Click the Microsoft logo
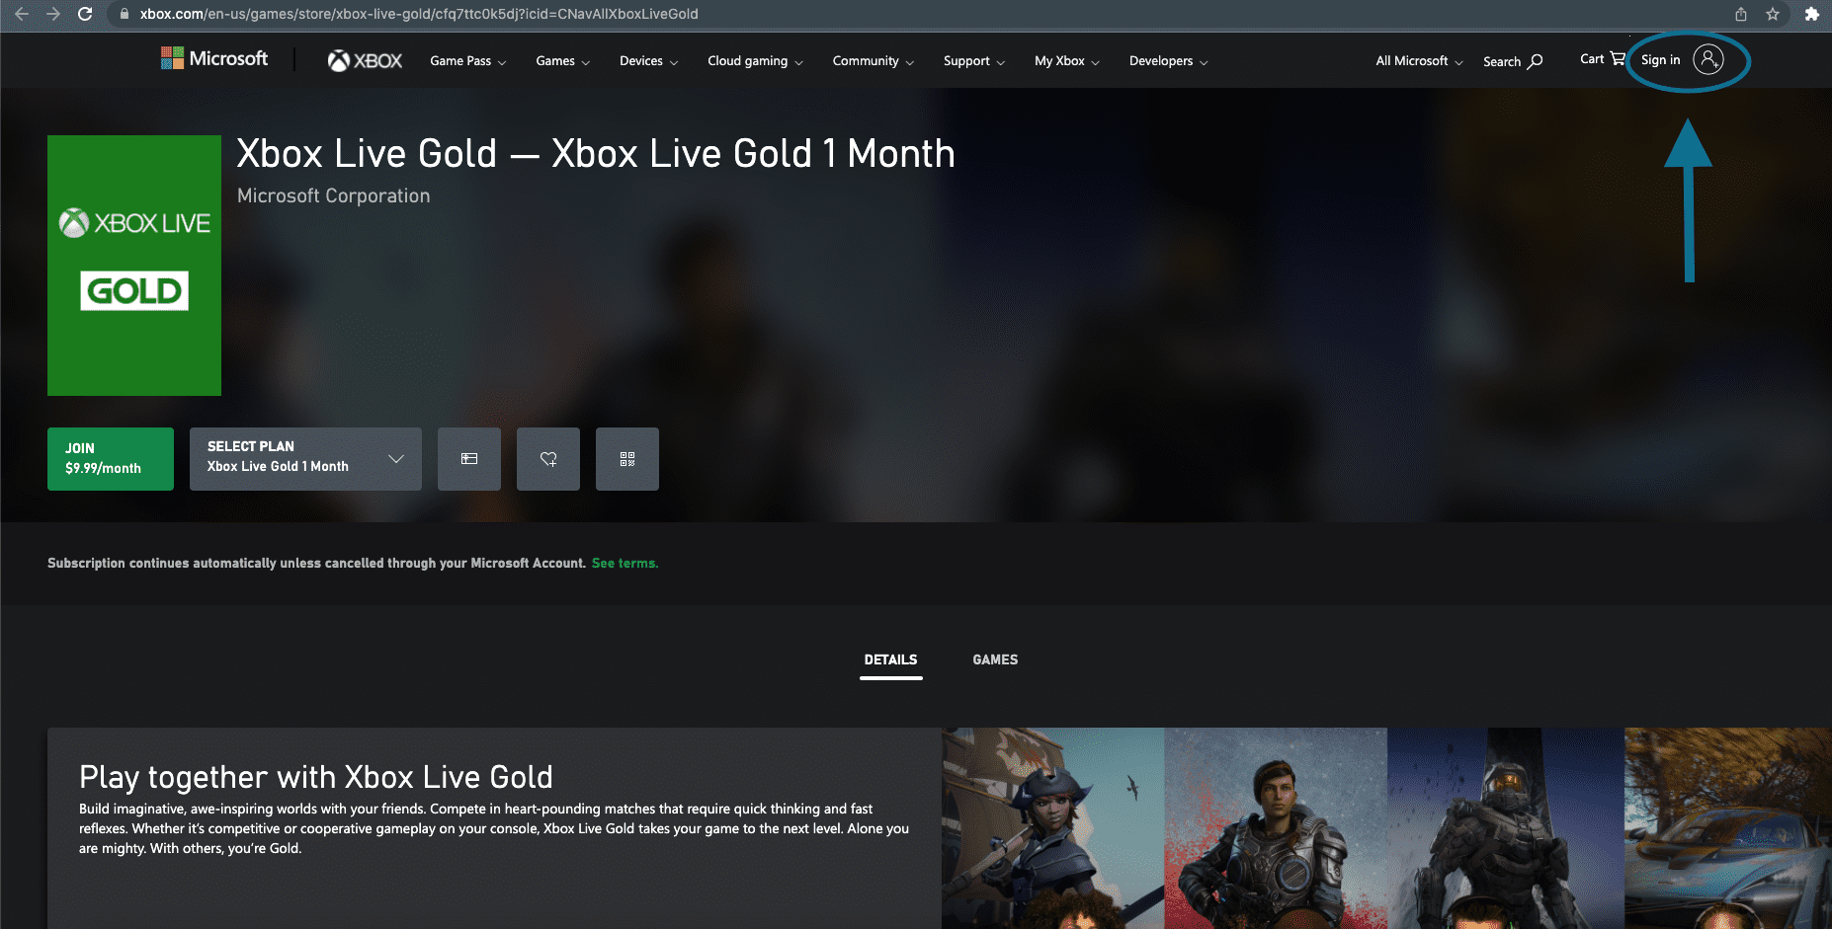Image resolution: width=1832 pixels, height=929 pixels. coord(213,58)
